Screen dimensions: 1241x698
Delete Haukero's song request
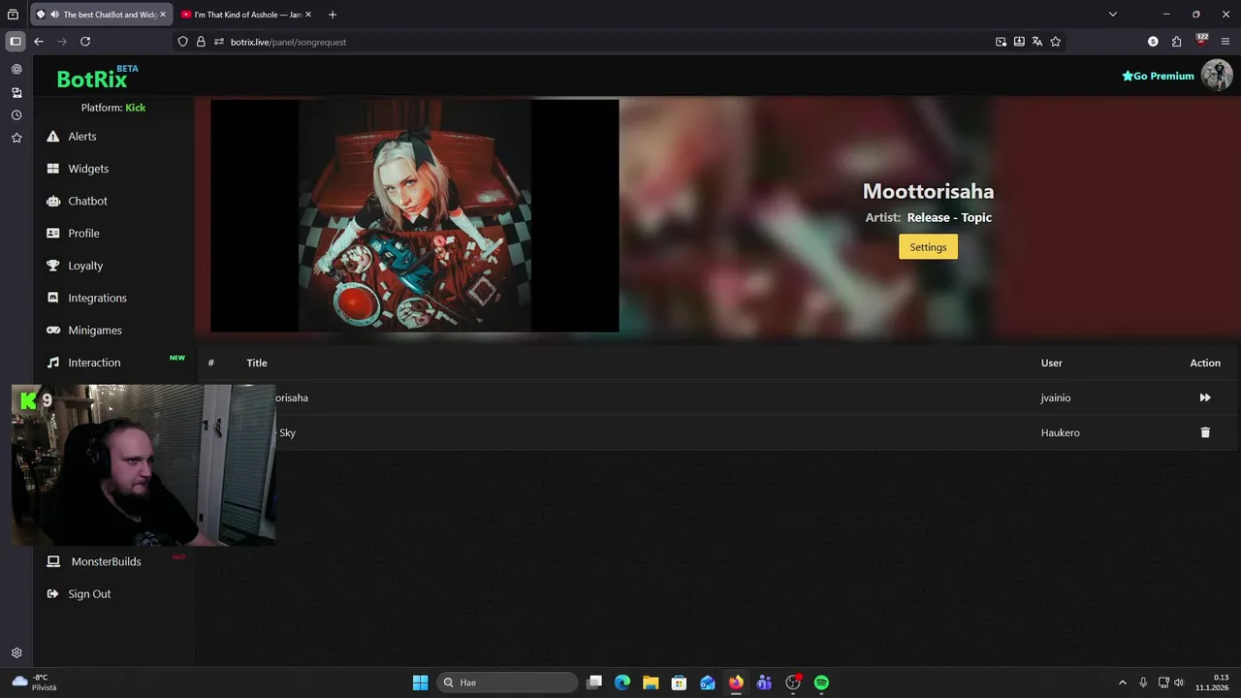1205,432
